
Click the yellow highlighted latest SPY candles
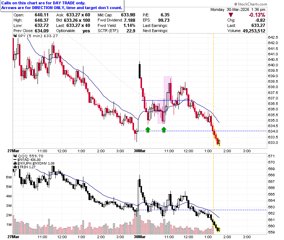(217, 137)
